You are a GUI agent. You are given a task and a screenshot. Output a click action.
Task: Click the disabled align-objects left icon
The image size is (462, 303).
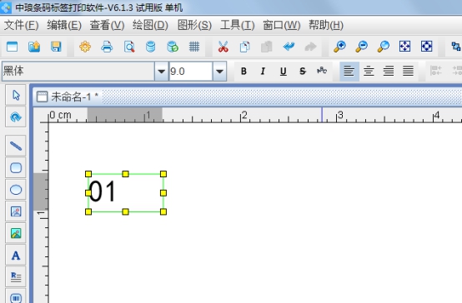click(435, 71)
